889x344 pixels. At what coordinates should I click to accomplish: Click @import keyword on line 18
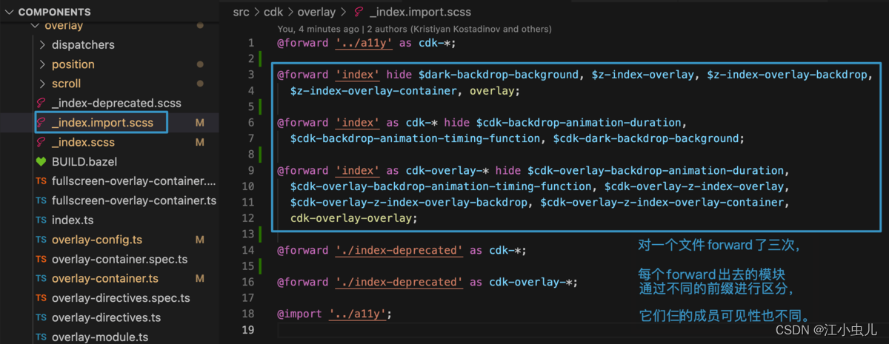point(299,314)
